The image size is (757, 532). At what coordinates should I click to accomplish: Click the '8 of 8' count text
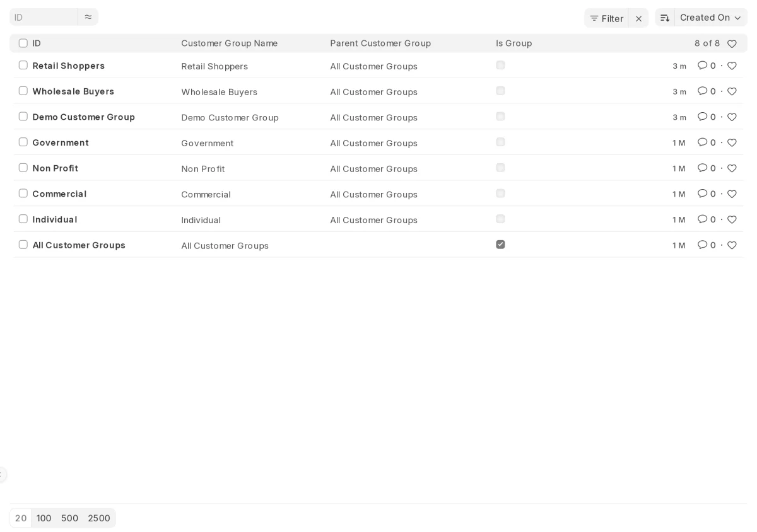pos(707,43)
